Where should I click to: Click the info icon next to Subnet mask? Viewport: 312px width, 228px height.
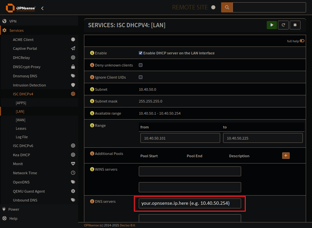tap(92, 101)
